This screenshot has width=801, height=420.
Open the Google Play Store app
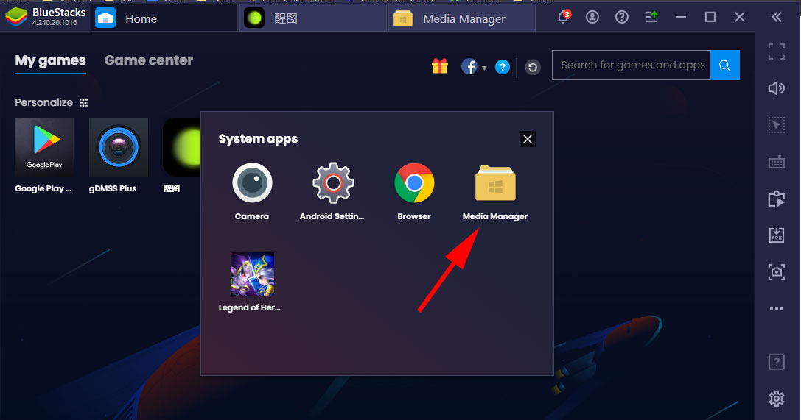[x=44, y=147]
